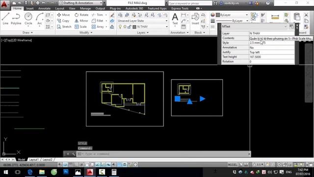The height and width of the screenshot is (177, 314).
Task: Switch to the Layout2 tab
Action: [x=47, y=159]
